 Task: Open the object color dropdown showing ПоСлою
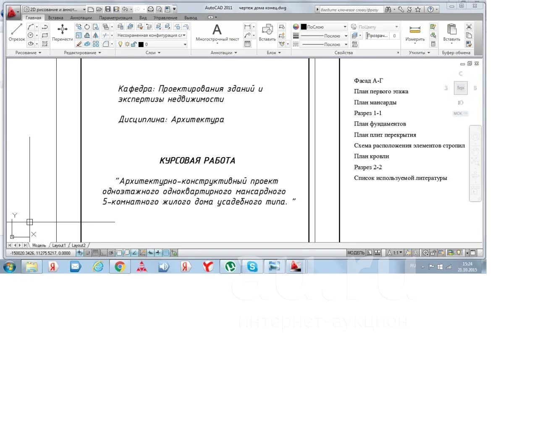click(324, 26)
